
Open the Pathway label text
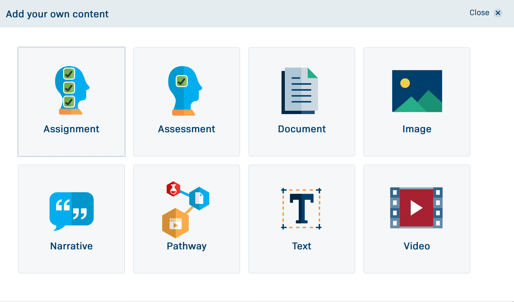[x=186, y=246]
